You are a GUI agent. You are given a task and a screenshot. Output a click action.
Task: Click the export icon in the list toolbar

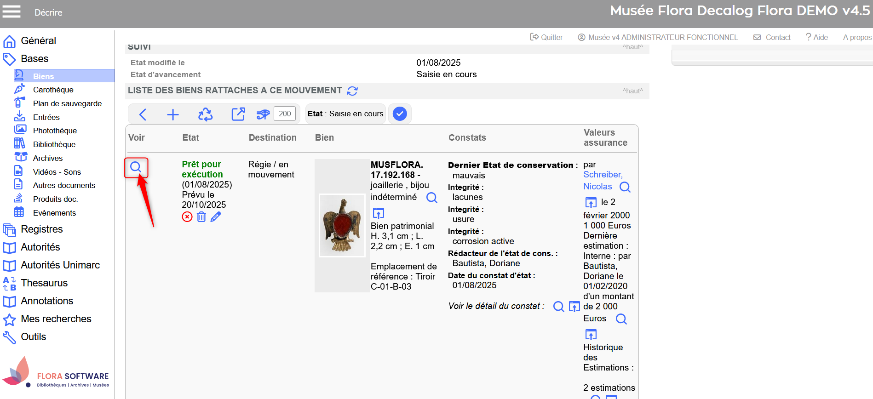(x=238, y=114)
